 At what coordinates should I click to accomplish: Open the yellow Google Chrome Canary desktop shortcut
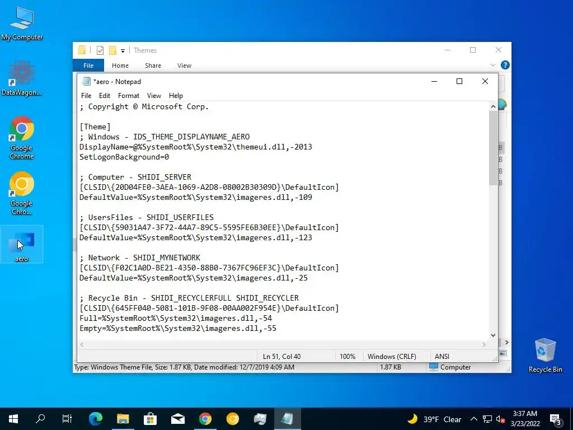click(x=22, y=193)
